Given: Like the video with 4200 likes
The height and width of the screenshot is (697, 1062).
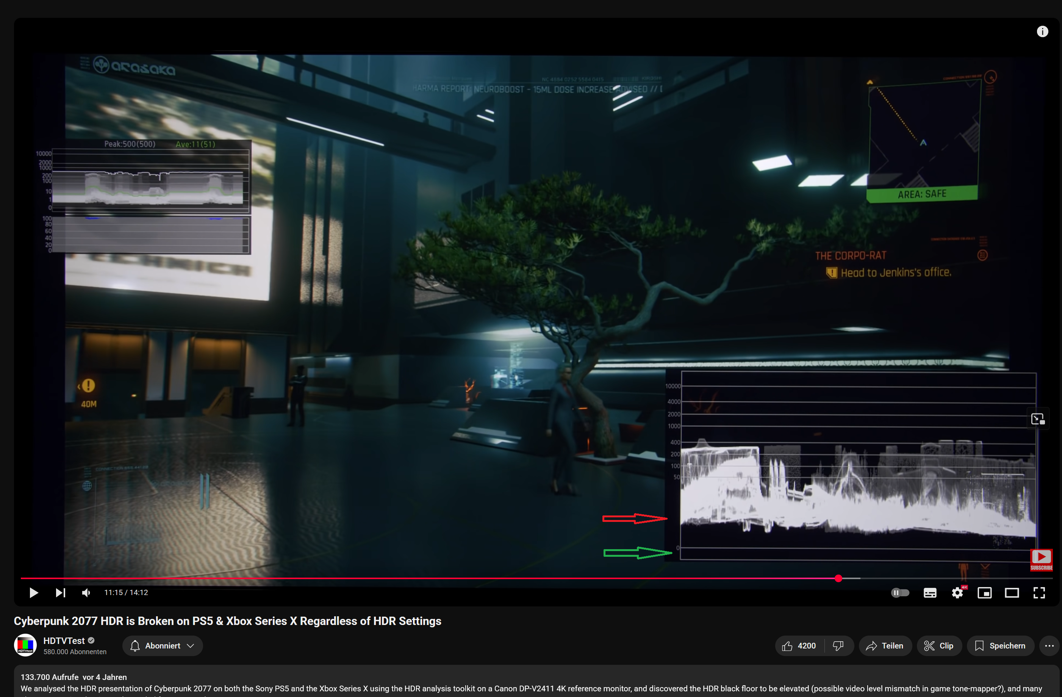Looking at the screenshot, I should (x=799, y=646).
